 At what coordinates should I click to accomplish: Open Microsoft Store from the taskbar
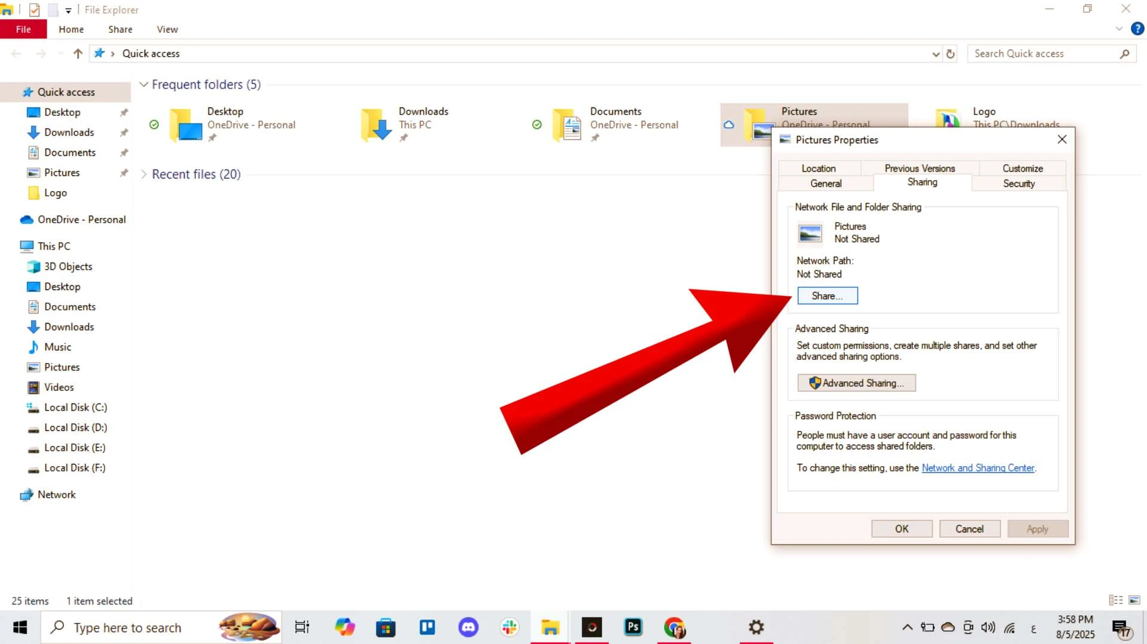(385, 627)
